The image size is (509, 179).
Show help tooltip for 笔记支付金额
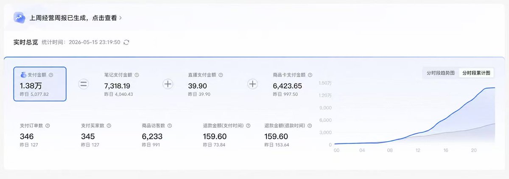137,75
